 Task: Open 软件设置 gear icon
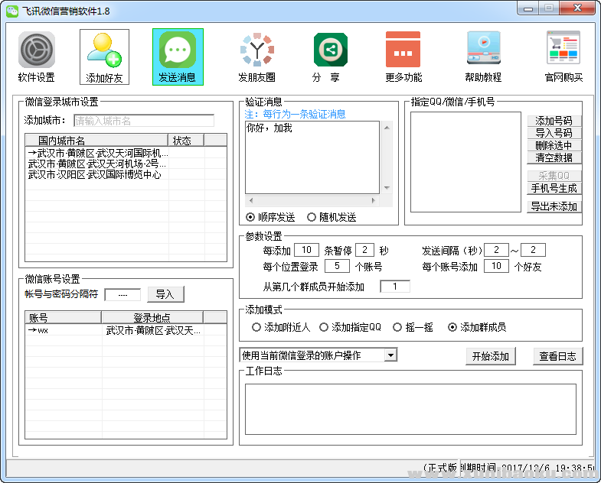[x=36, y=50]
